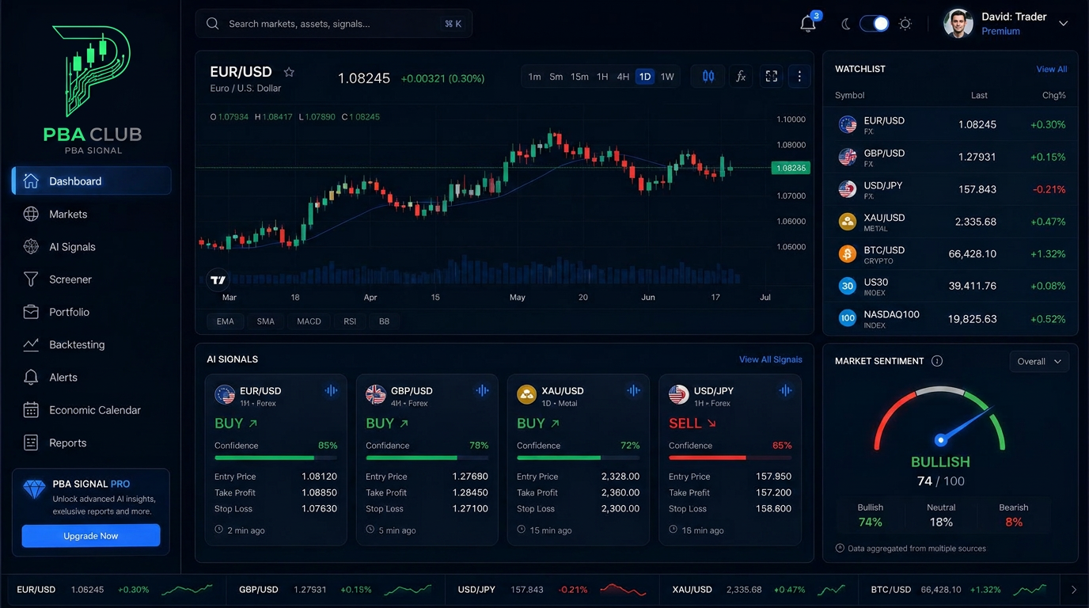Viewport: 1089px width, 608px height.
Task: Click the GBP/USD signal waveform icon
Action: click(x=482, y=390)
